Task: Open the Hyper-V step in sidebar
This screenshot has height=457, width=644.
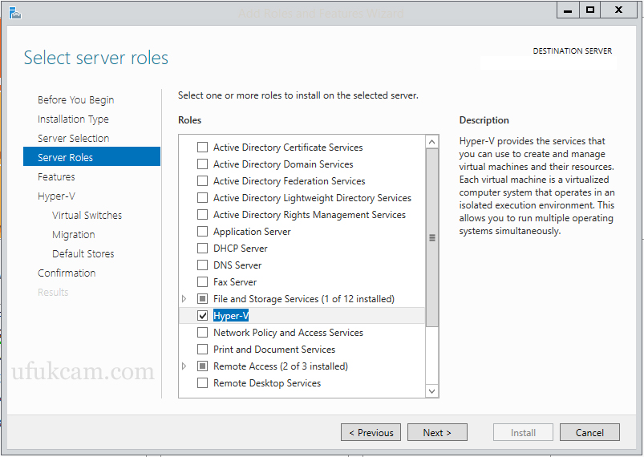Action: 56,196
